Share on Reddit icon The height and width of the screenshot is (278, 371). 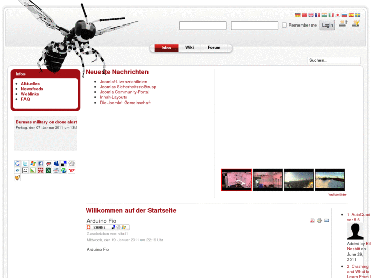pyautogui.click(x=56, y=170)
